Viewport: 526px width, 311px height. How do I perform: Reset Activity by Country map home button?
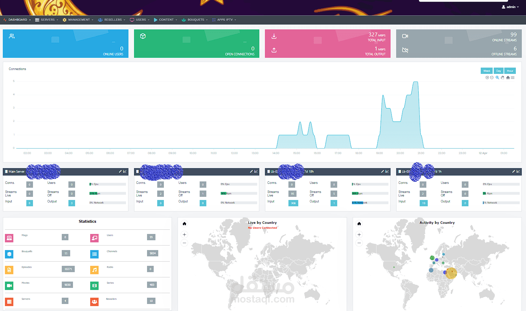pyautogui.click(x=359, y=224)
